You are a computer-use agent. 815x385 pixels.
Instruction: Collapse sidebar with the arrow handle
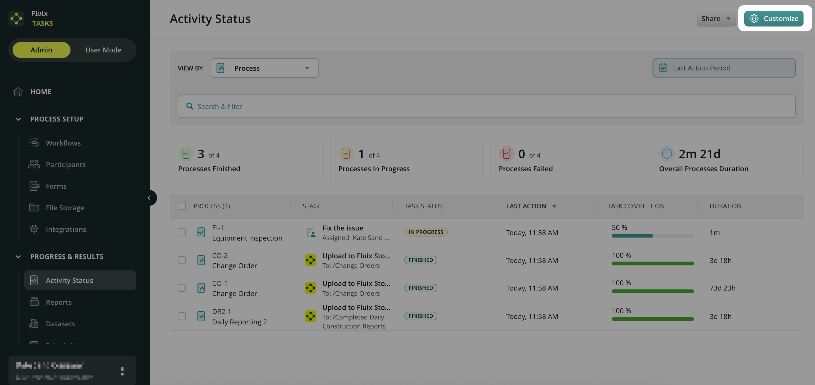click(x=149, y=198)
